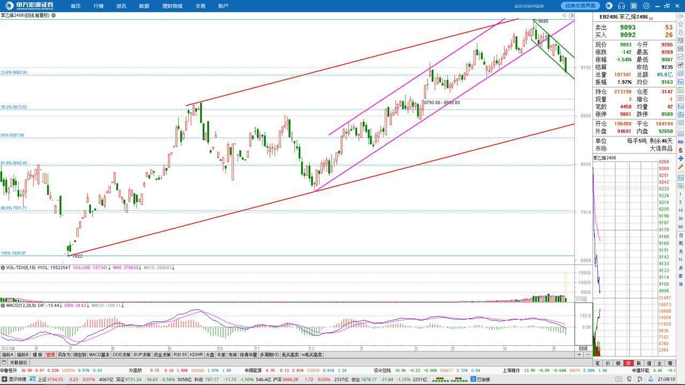Click the plus zoom button beside 日线
Image resolution: width=685 pixels, height=385 pixels.
(x=579, y=355)
